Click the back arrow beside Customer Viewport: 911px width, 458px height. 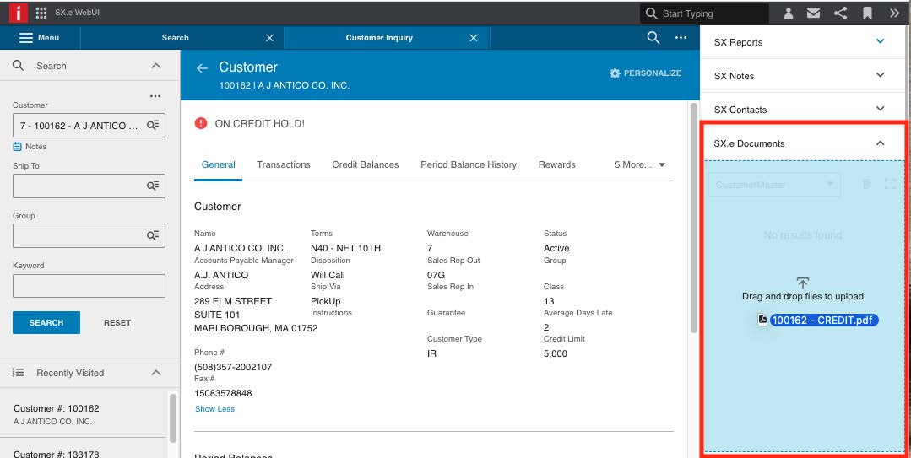click(x=202, y=68)
